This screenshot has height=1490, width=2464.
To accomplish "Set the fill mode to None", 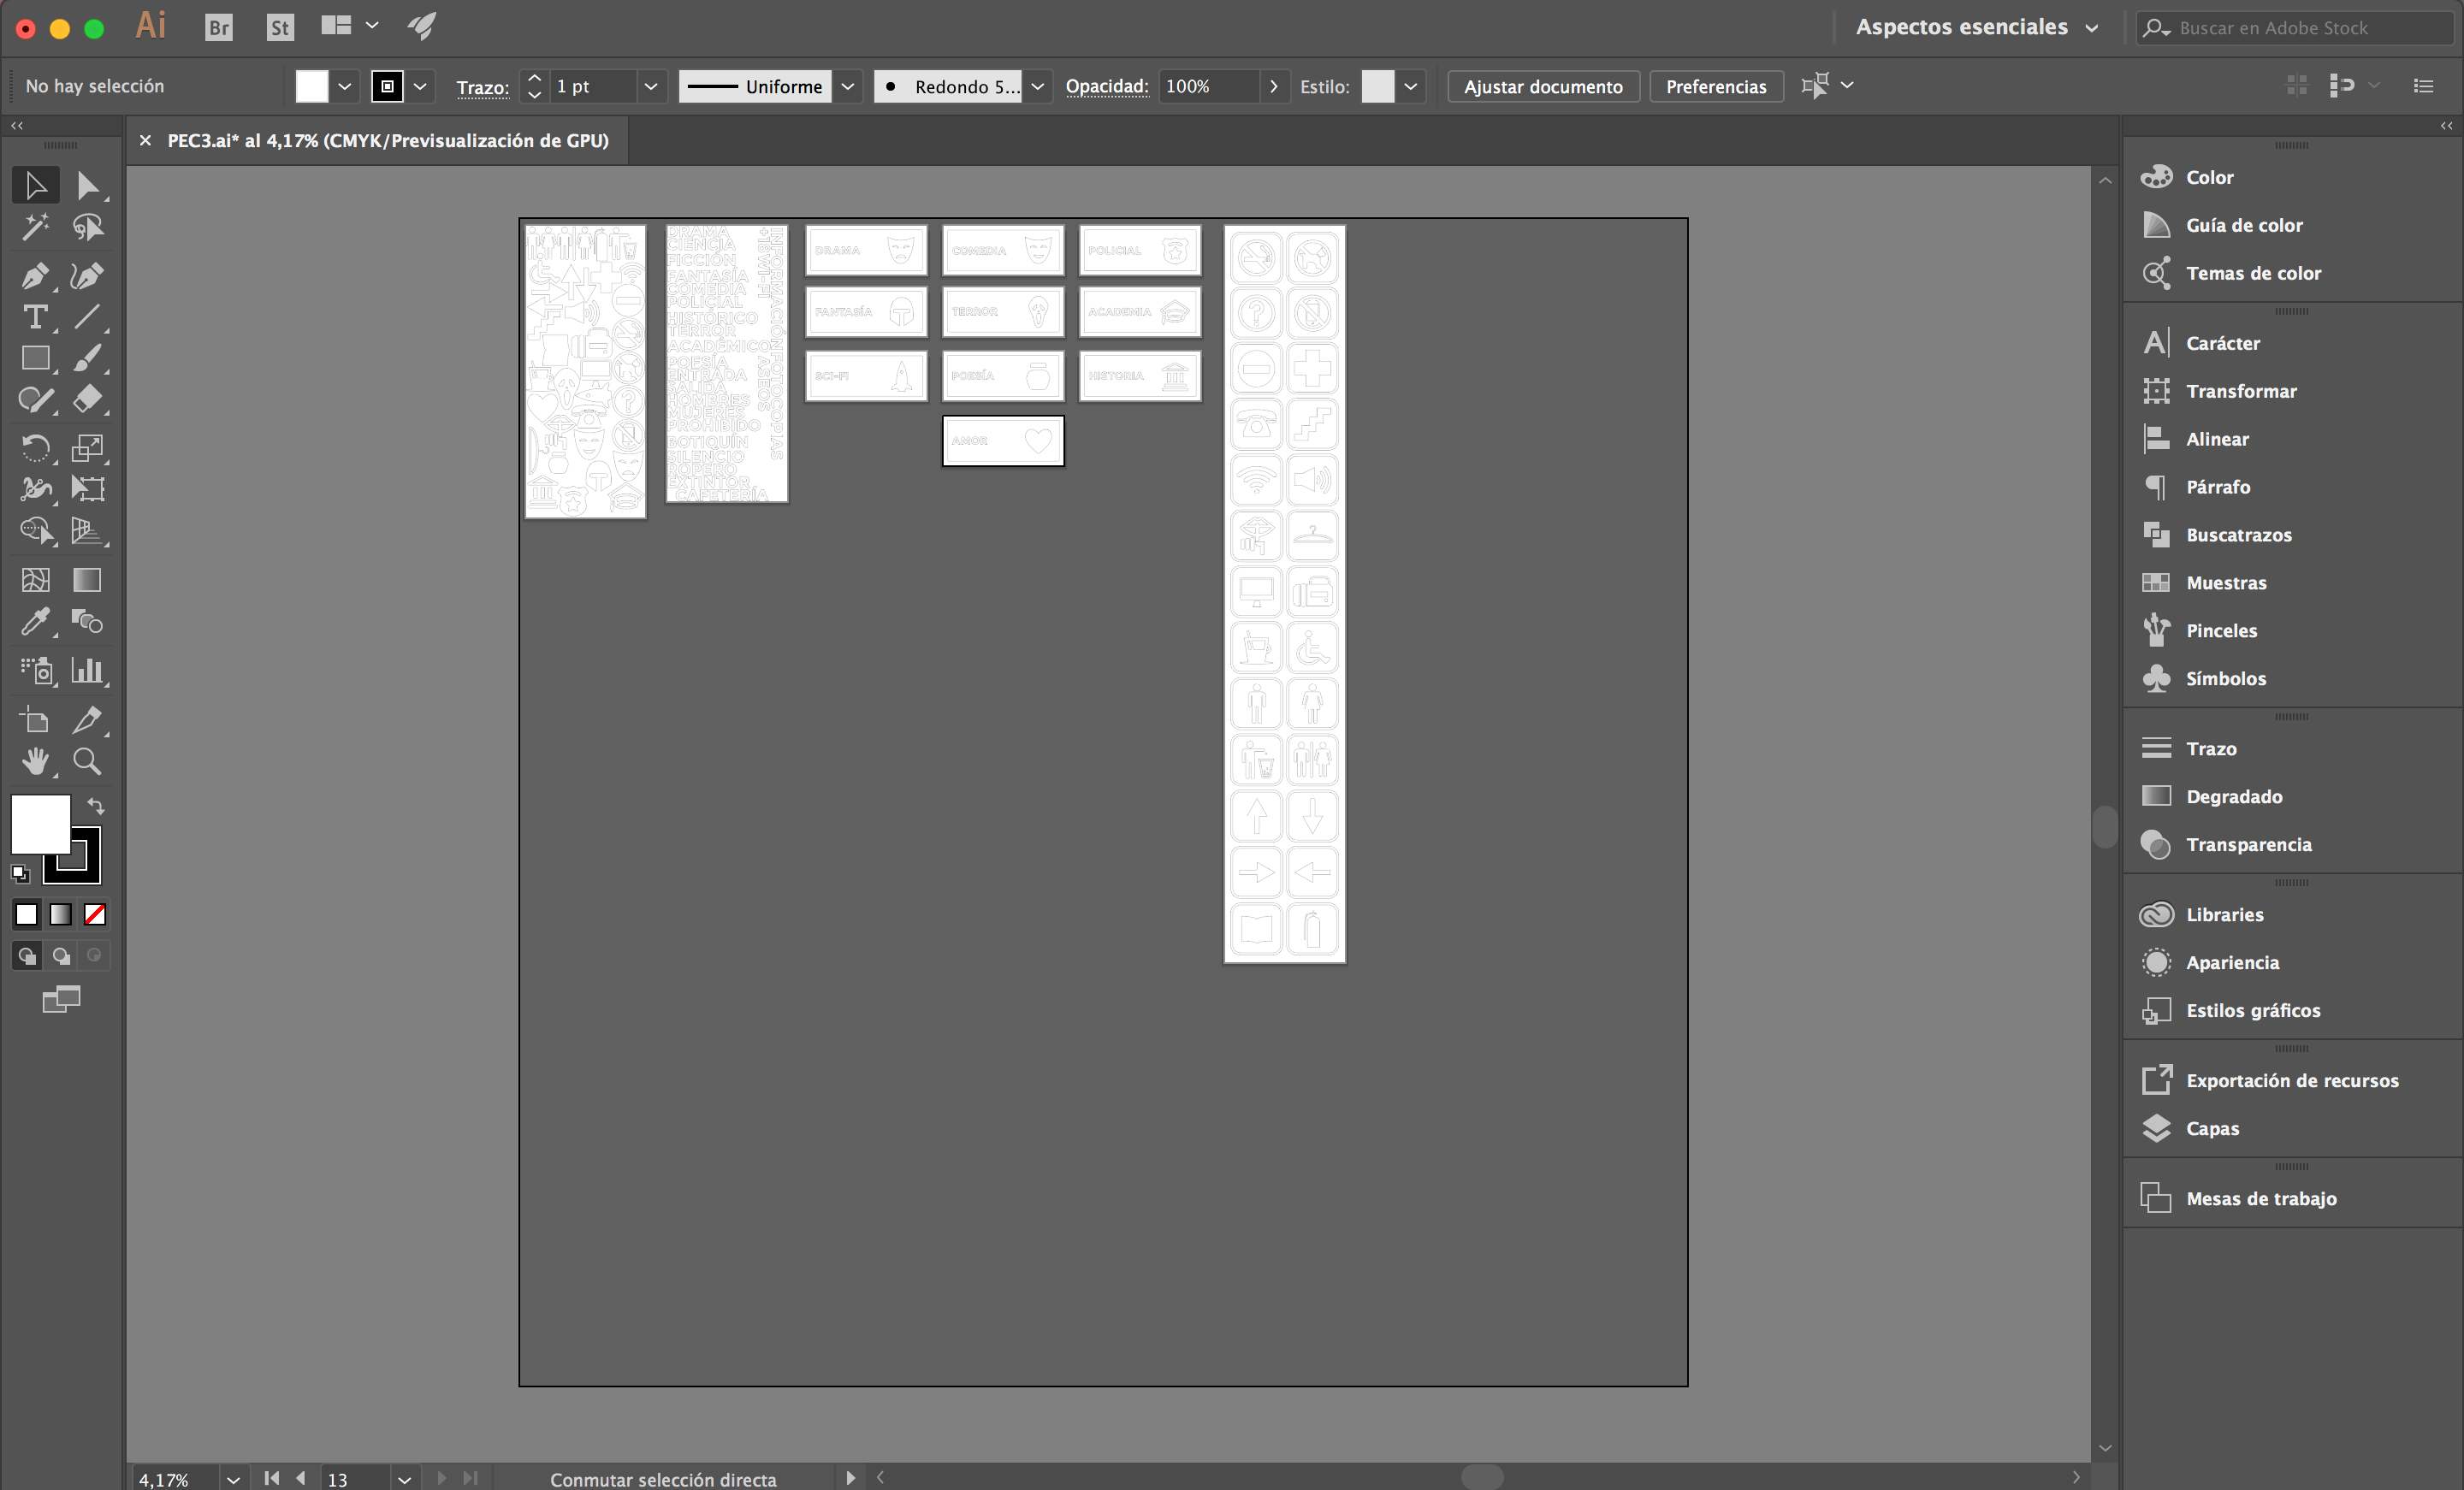I will tap(95, 914).
